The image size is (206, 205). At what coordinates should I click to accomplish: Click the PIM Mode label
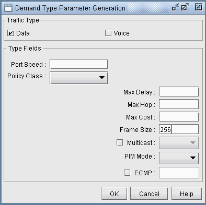point(140,156)
